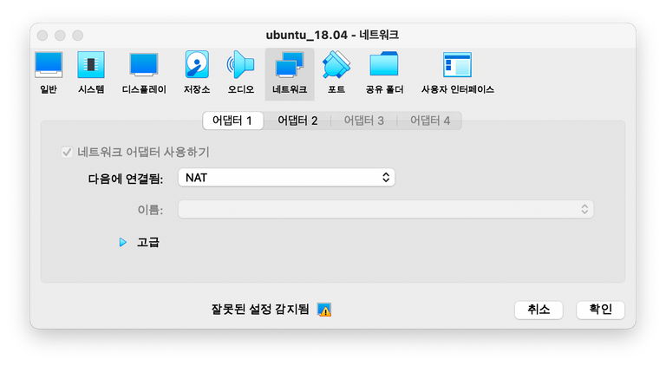Click the 취소 cancel button

click(539, 310)
